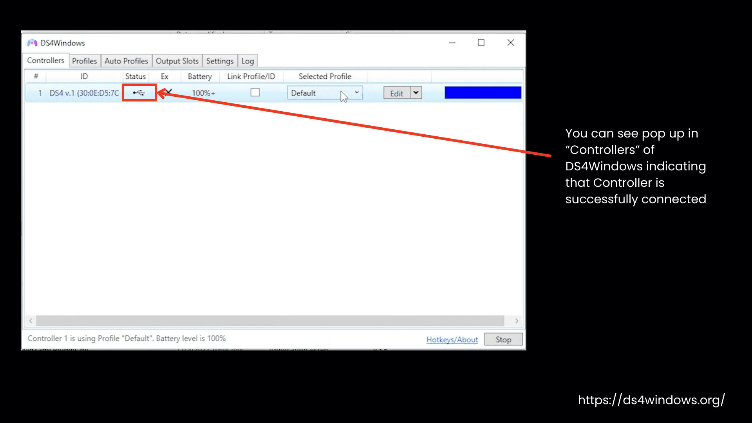Open the Default selected profile dropdown
Image resolution: width=752 pixels, height=423 pixels.
click(x=325, y=93)
